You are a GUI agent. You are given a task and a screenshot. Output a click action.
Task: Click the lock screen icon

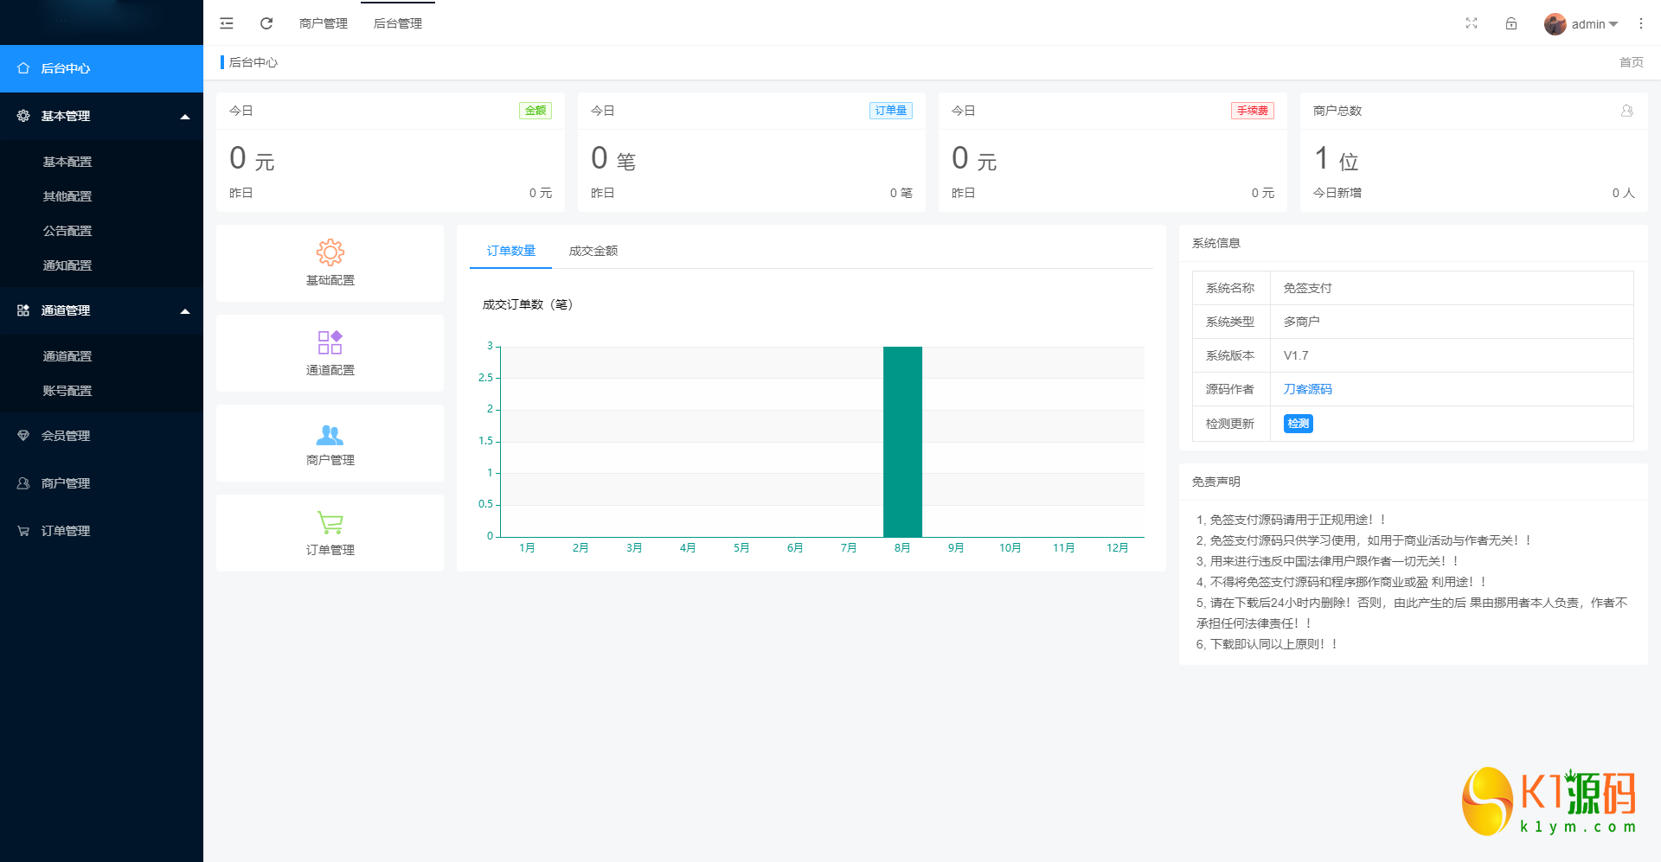pyautogui.click(x=1511, y=23)
